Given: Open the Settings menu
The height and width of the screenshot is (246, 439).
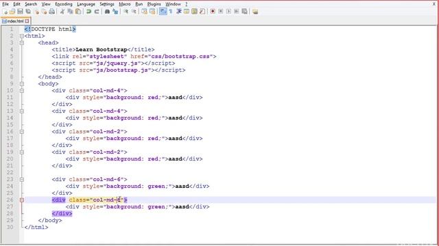Looking at the screenshot, I should (107, 4).
